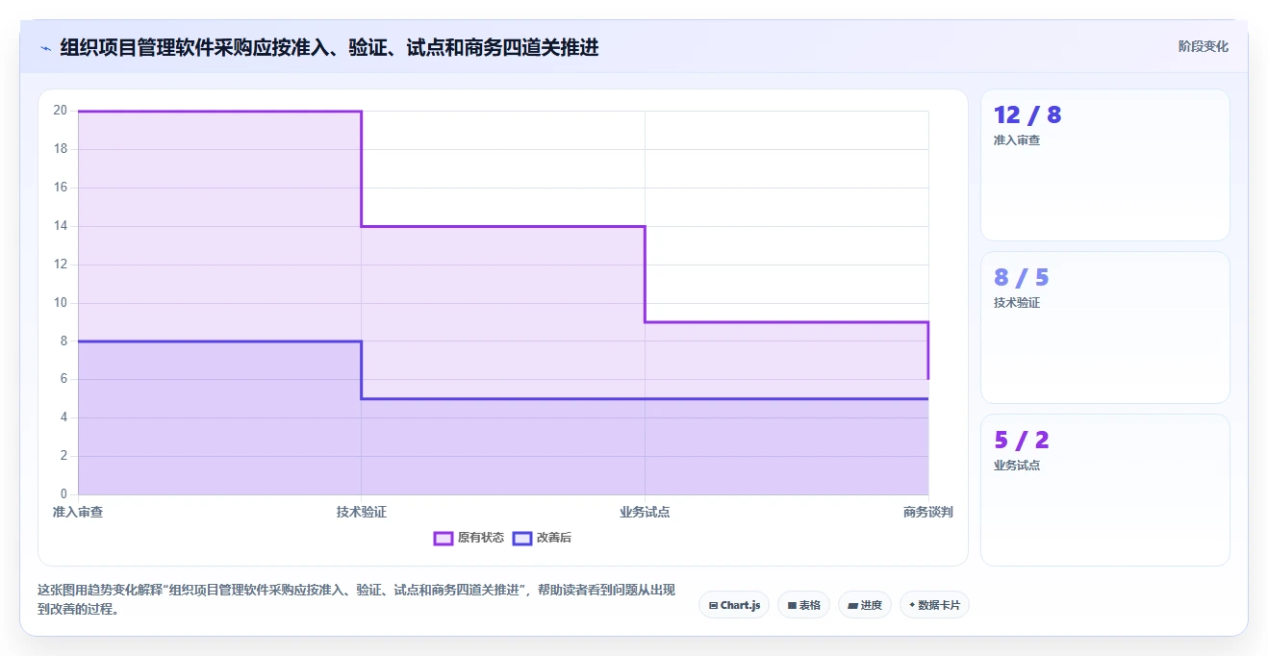The image size is (1268, 656).
Task: Click the 5 / 2 figure
Action: click(x=1022, y=441)
